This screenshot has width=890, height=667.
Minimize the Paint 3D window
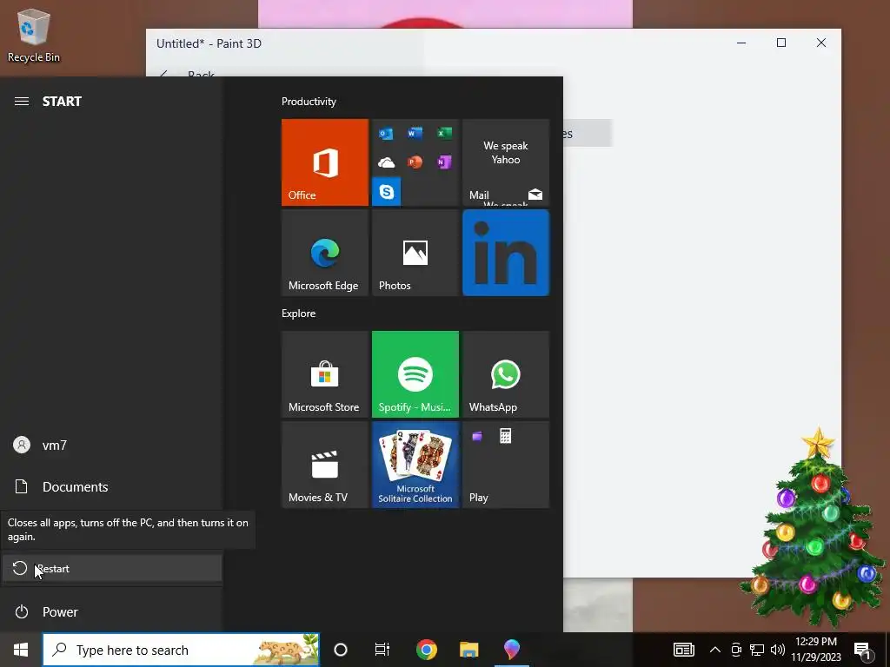point(741,43)
